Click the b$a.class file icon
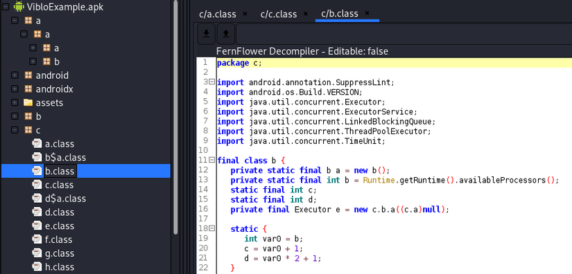572x274 pixels. point(37,157)
